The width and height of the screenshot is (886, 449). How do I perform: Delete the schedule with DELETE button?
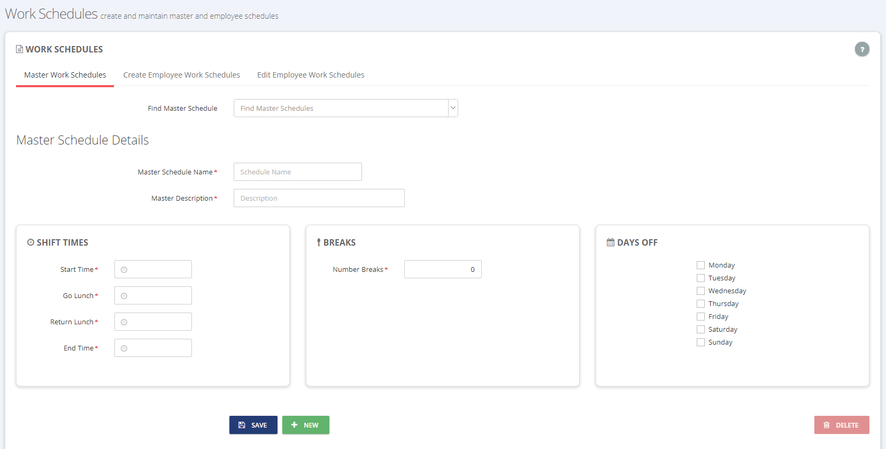[x=842, y=425]
